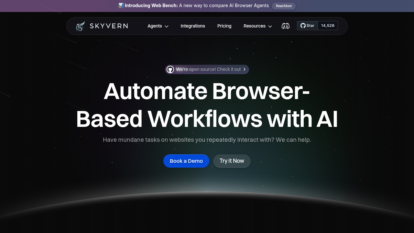414x233 pixels.
Task: Open Skyvern's Discord via the Discord icon
Action: tap(286, 26)
